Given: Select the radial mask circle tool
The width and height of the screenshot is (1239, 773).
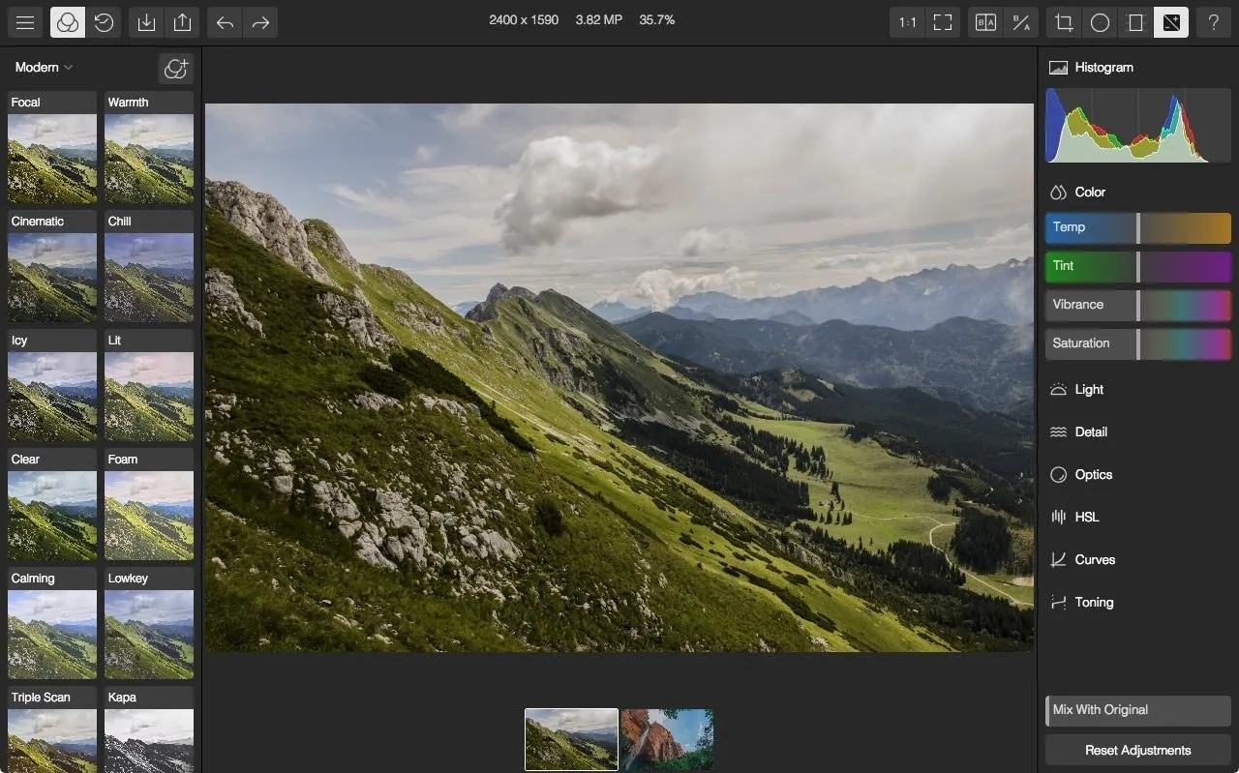Looking at the screenshot, I should 1100,22.
